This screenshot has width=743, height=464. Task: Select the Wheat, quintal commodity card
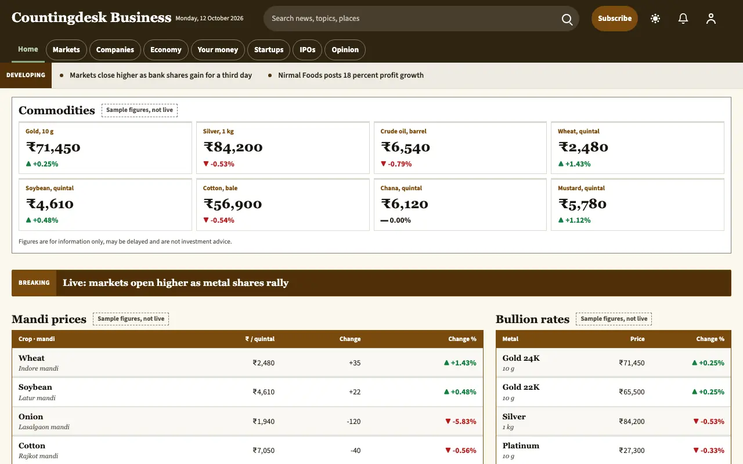637,148
